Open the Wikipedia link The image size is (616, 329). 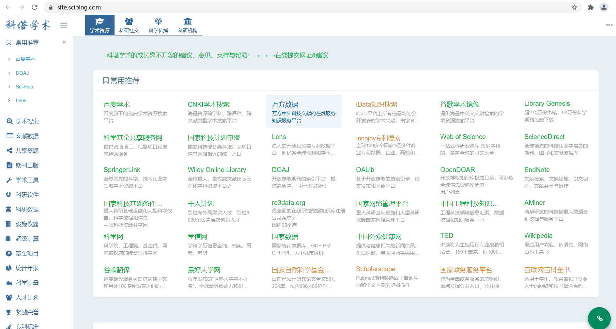pyautogui.click(x=538, y=236)
